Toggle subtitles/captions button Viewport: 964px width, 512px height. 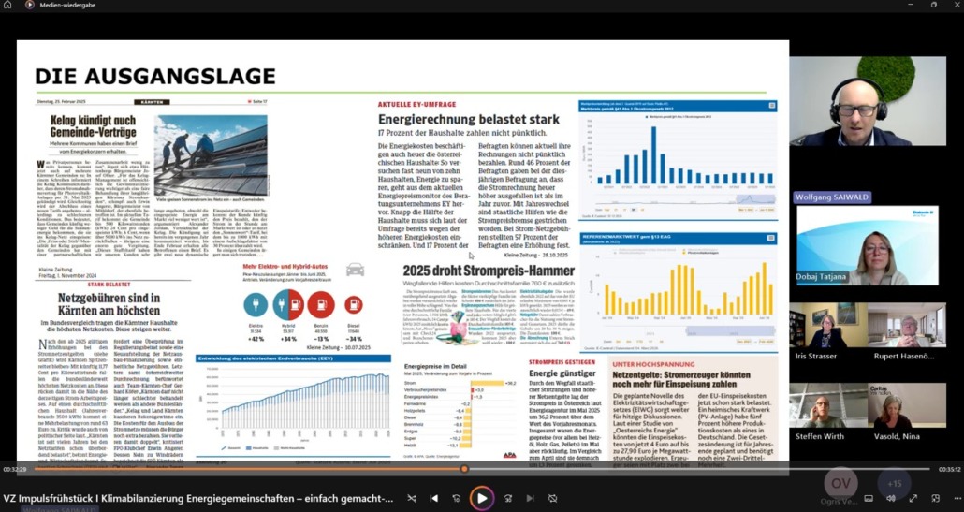[869, 499]
